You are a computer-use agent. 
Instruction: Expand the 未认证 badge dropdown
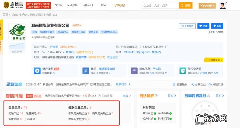click(x=77, y=25)
